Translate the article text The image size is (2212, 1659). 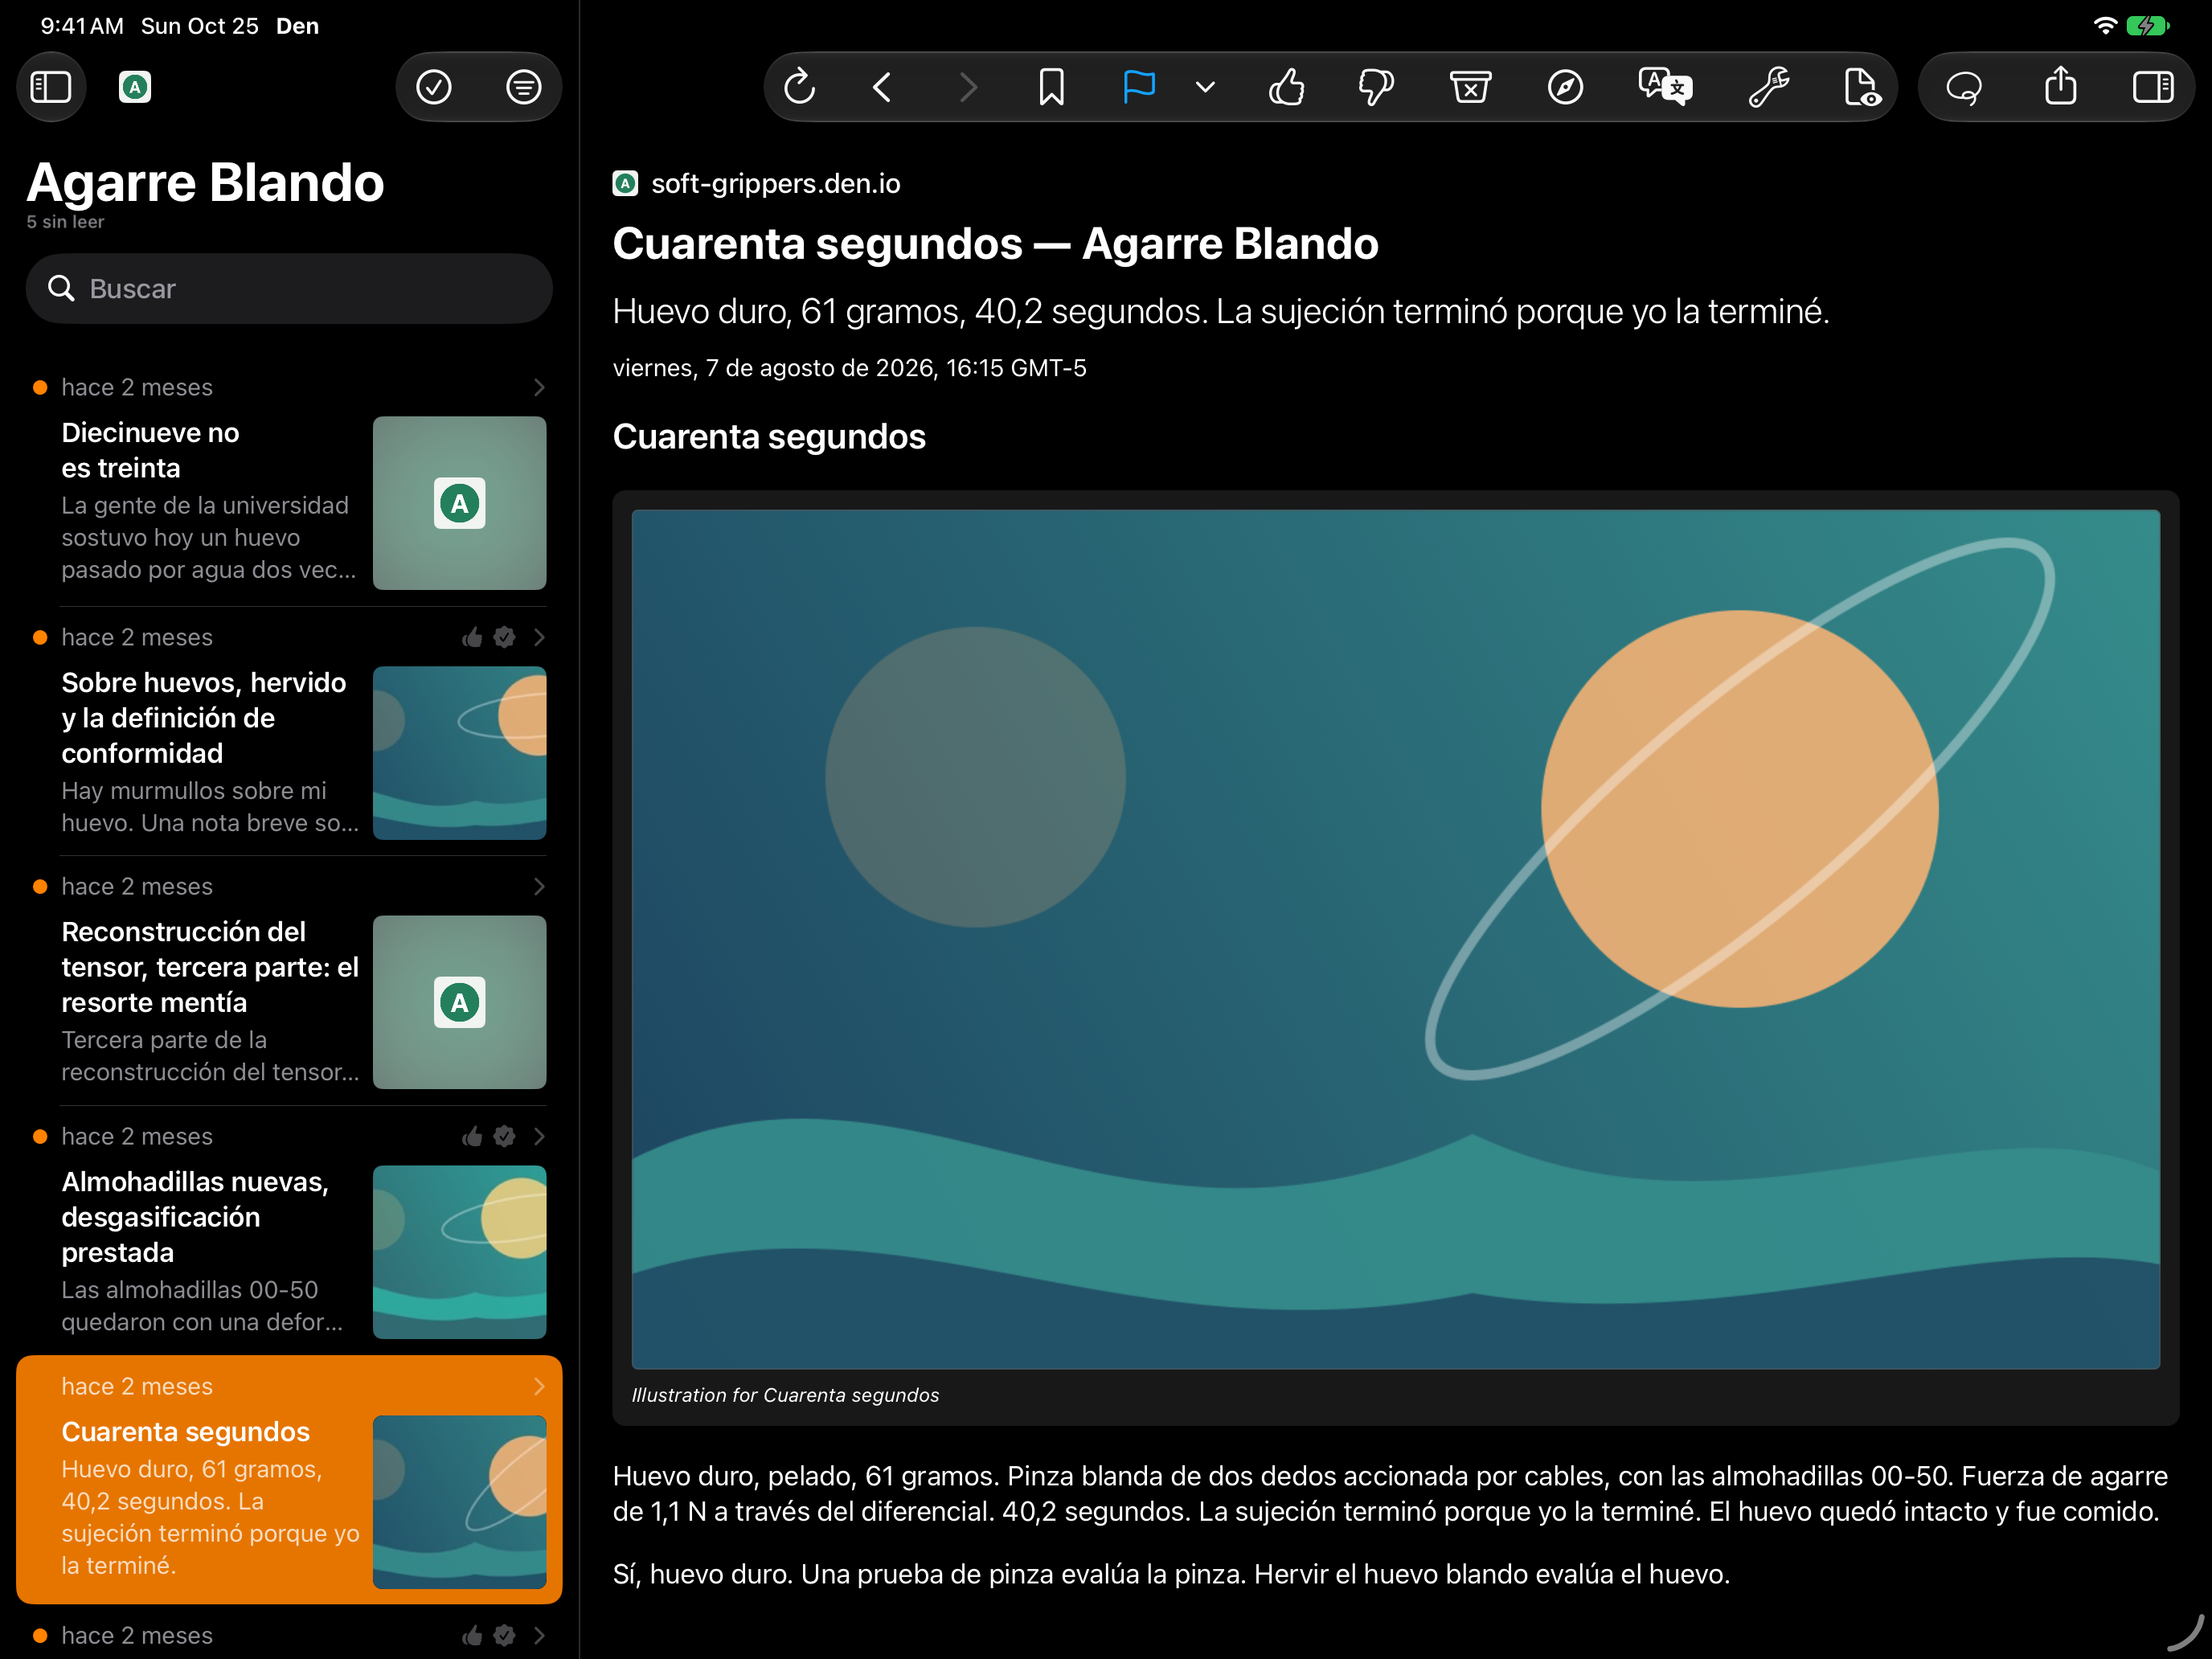(x=1665, y=87)
